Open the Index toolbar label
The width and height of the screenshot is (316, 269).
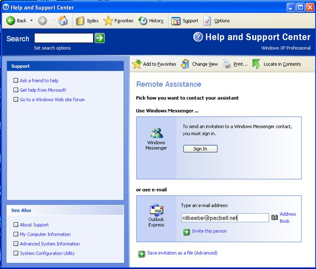point(93,21)
